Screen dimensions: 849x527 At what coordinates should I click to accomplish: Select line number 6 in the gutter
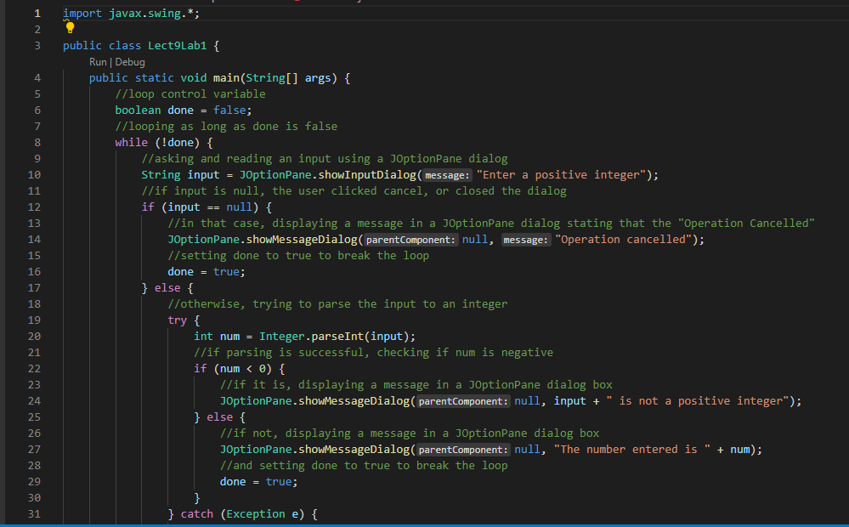[37, 110]
